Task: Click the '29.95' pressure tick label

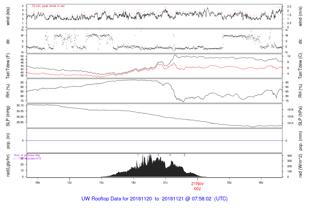Action: (x=20, y=122)
